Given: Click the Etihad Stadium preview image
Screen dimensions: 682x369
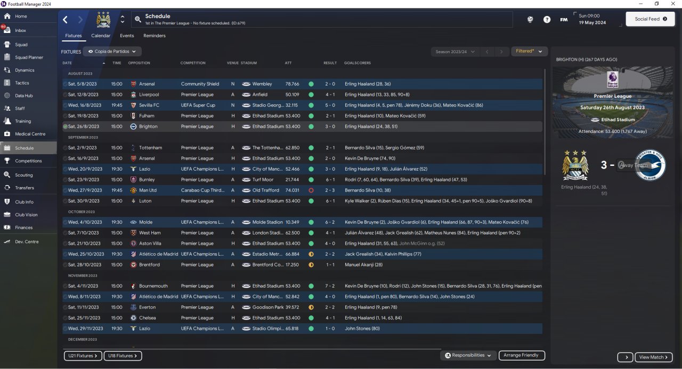Looking at the screenshot, I should pos(612,103).
